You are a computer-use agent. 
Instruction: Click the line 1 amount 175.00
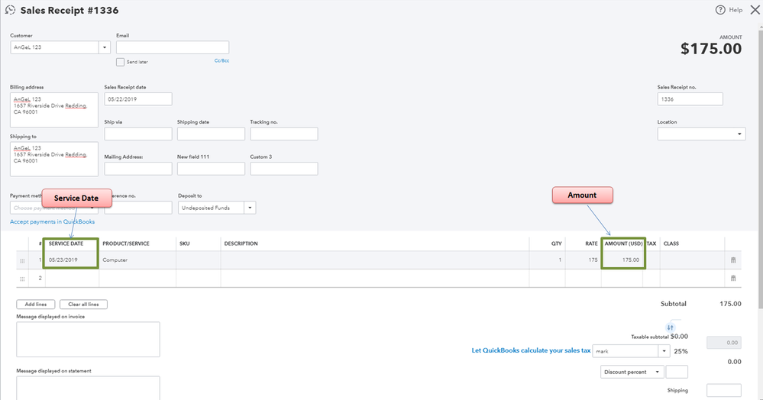pos(623,260)
